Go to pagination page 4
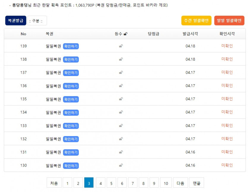This screenshot has width=248, height=192. click(x=101, y=183)
